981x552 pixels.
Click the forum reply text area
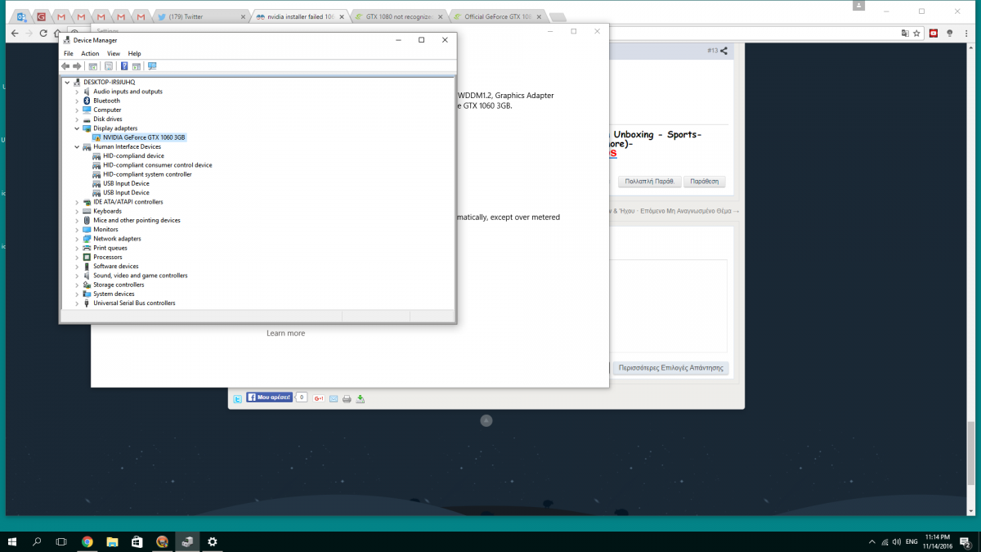[x=668, y=306]
